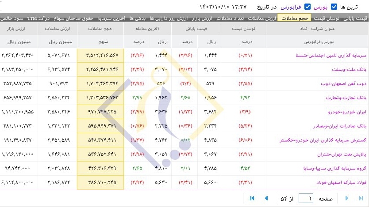Open پالایش نفت تهران-شتران link
The height and width of the screenshot is (207, 369).
(342, 154)
